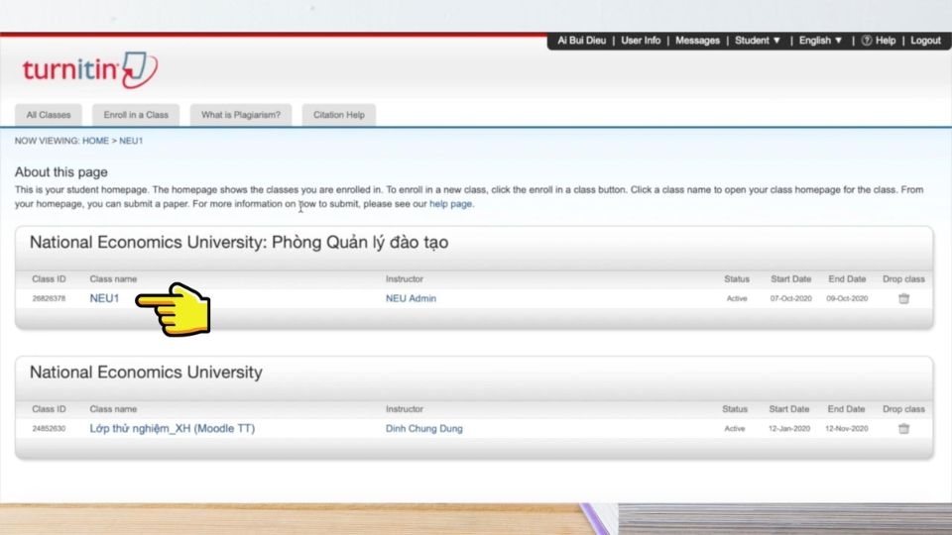Click the Ai Bui Dieu user name
Screen dimensions: 952x535
(x=582, y=41)
